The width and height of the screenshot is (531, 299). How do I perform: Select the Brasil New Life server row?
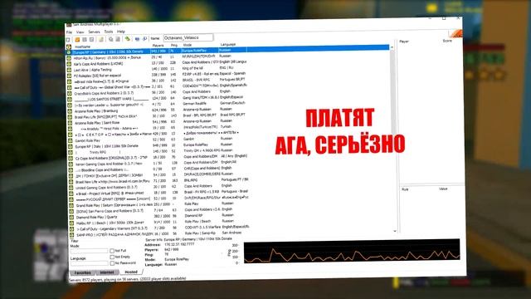[113, 182]
